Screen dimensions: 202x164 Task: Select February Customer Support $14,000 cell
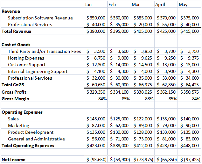coord(119,65)
